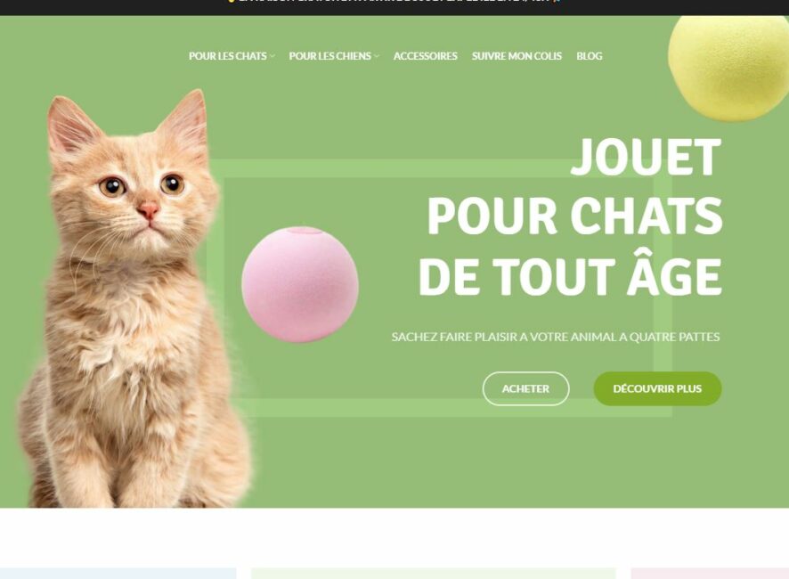
Task: Open Suivre mon colis tracking link
Action: pyautogui.click(x=517, y=56)
